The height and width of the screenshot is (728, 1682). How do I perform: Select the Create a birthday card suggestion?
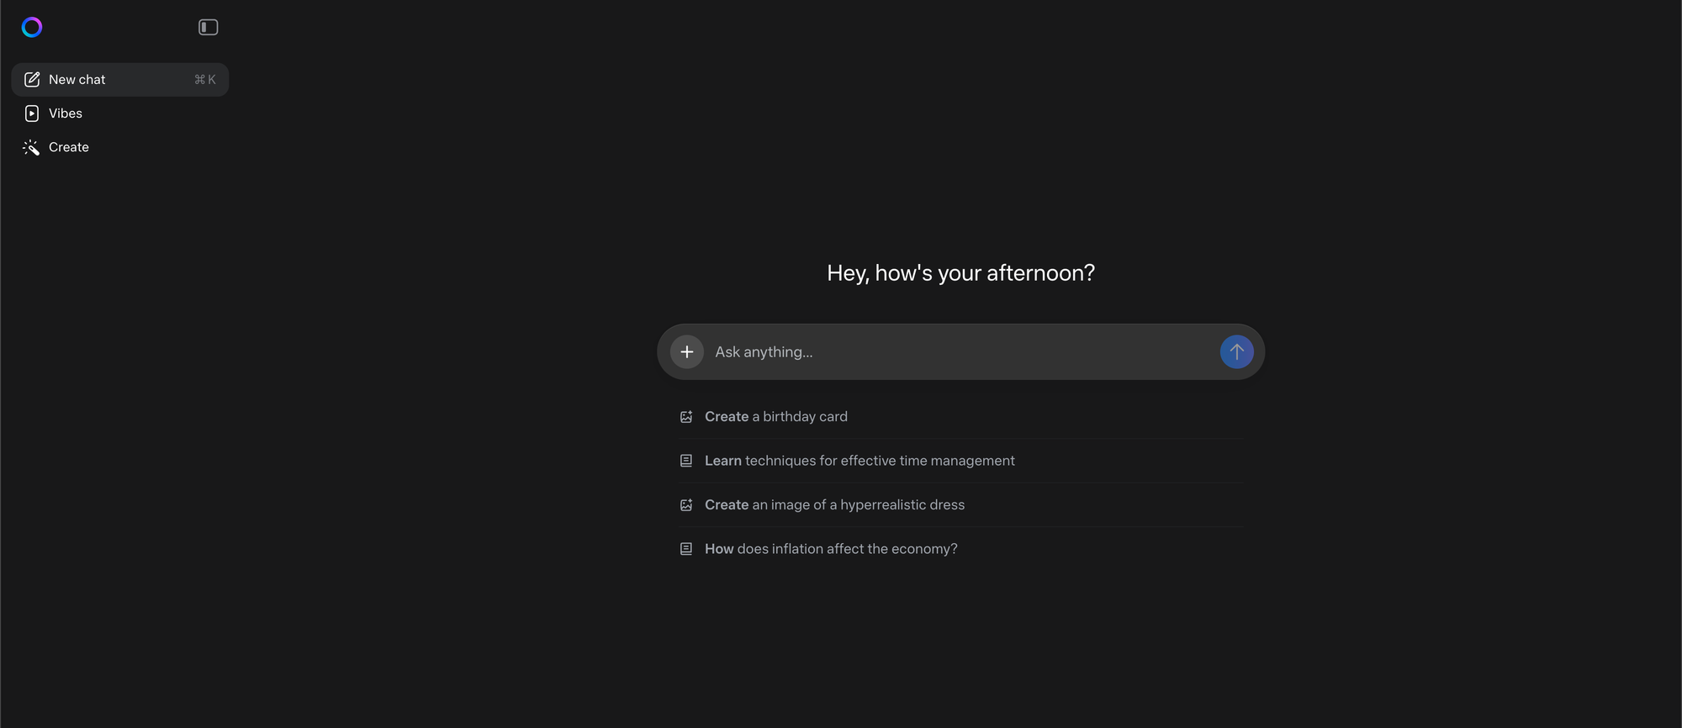coord(775,417)
